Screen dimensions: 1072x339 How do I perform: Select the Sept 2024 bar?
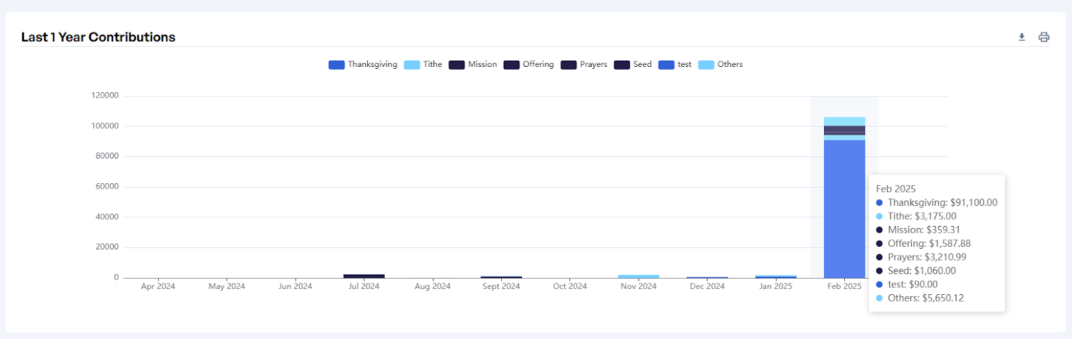[501, 277]
